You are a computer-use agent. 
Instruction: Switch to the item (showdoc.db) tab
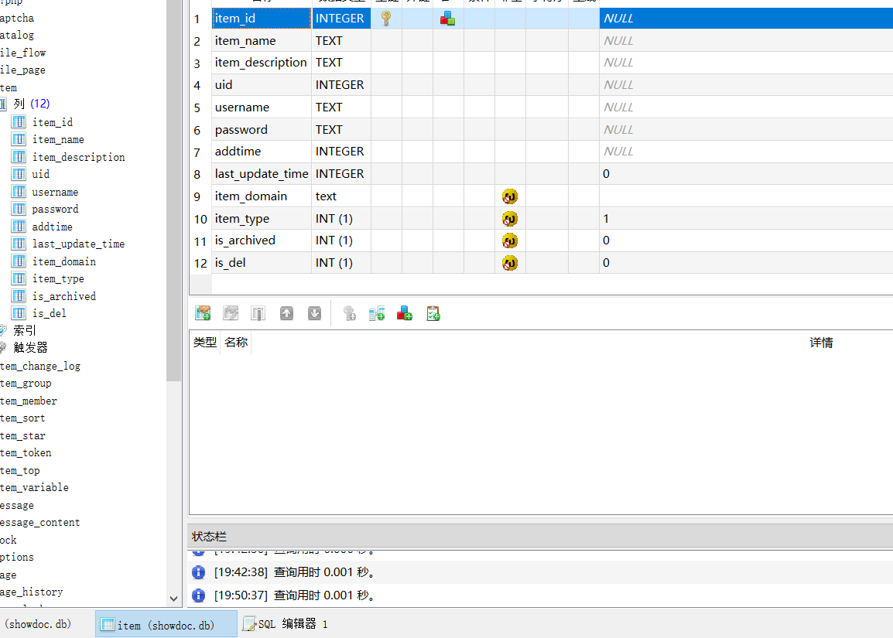click(x=166, y=624)
